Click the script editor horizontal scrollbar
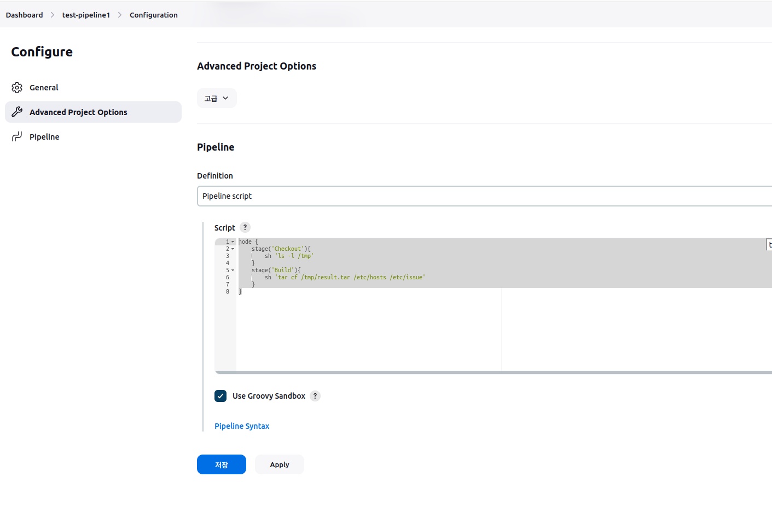The image size is (772, 517). pos(494,372)
